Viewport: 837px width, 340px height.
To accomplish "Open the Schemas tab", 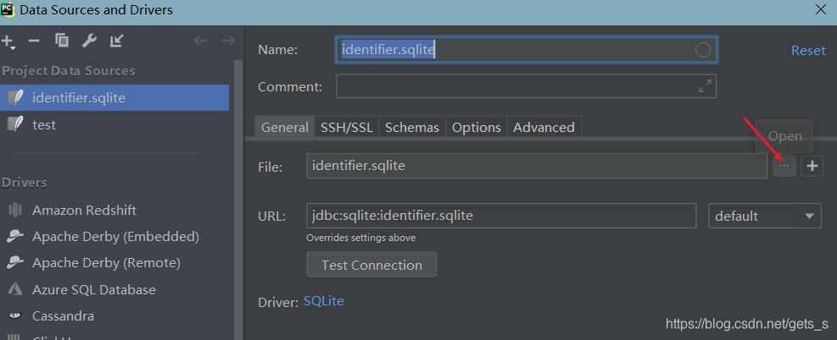I will 412,128.
